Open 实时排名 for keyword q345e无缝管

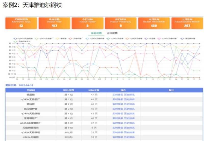tap(118, 137)
